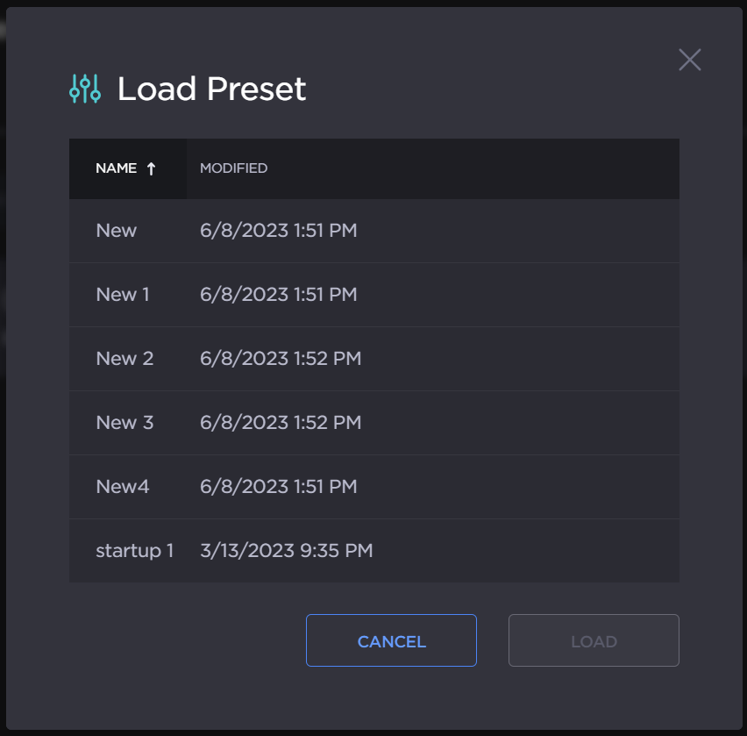Choose the New 2 preset
The image size is (747, 736).
[125, 359]
